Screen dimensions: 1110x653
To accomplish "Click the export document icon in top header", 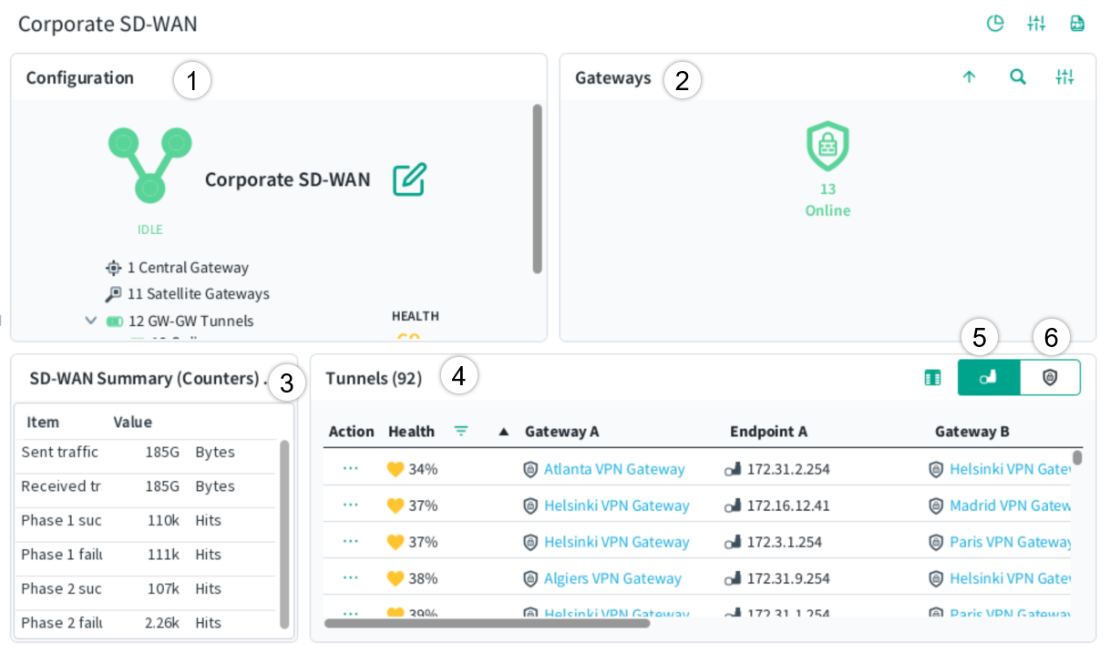I will click(1077, 24).
